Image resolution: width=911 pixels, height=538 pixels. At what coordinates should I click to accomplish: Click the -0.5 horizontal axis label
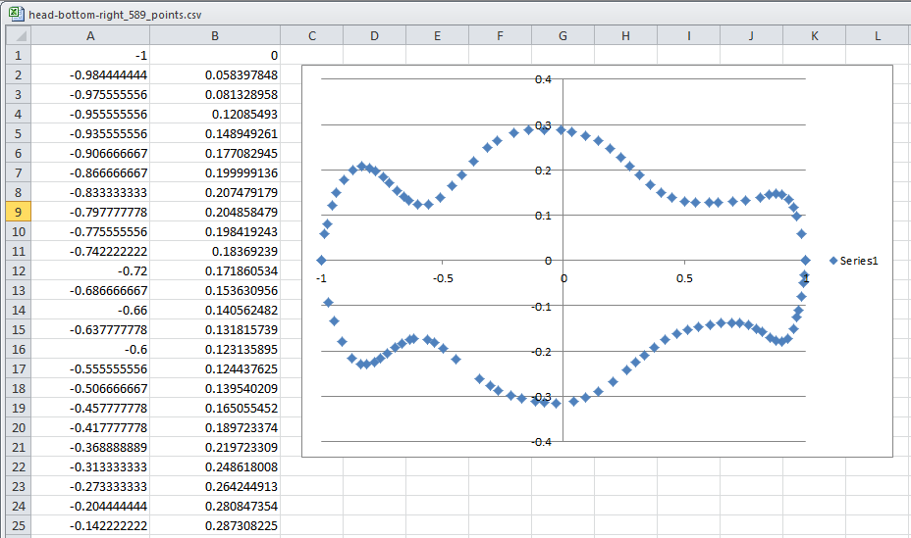click(443, 278)
